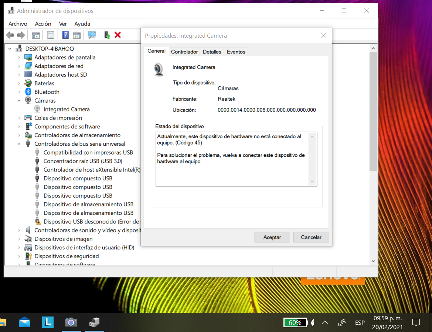
Task: Open the Lenovo L app in taskbar
Action: point(48,322)
